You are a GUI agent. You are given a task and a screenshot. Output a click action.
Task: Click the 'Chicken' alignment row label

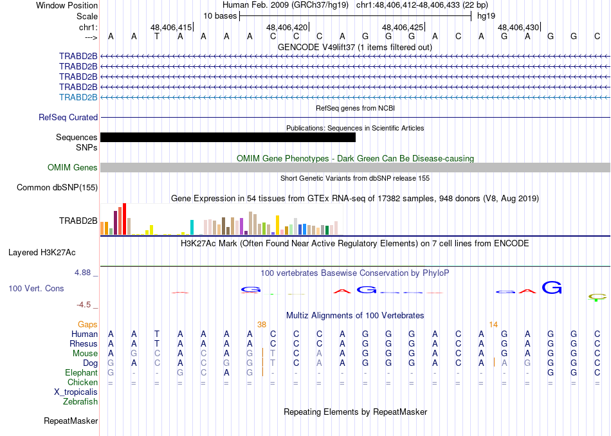(x=82, y=382)
